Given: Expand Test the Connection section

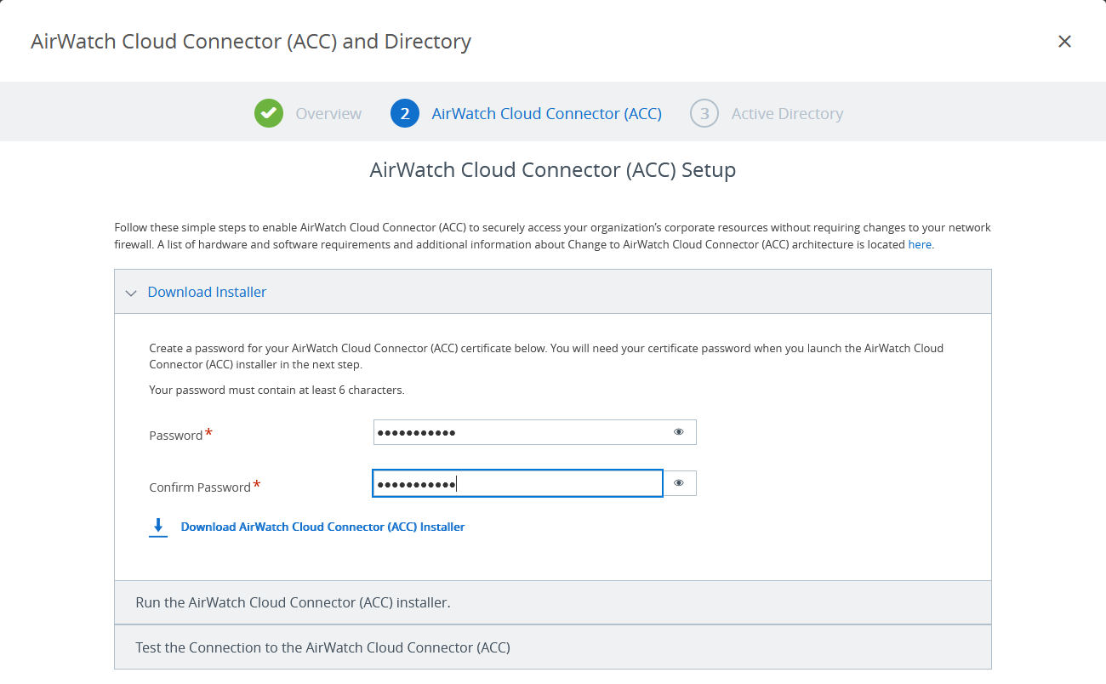Looking at the screenshot, I should pyautogui.click(x=322, y=647).
